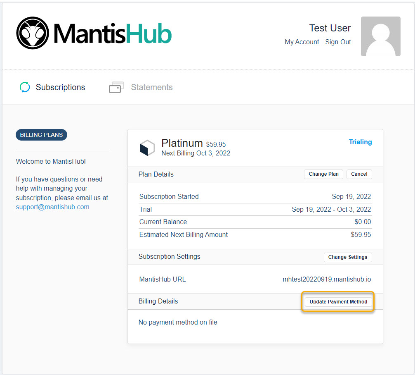Screen dimensions: 415x375
Task: Click the mhtest20220919.mantishub.io URL value
Action: (327, 279)
